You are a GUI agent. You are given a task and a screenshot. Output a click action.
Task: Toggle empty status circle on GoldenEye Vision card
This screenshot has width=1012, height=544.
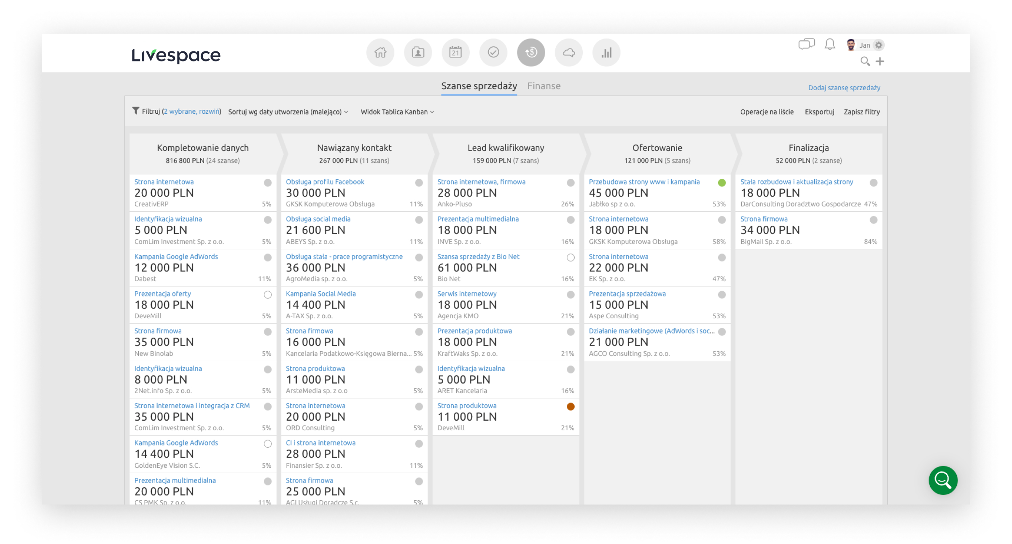[268, 444]
